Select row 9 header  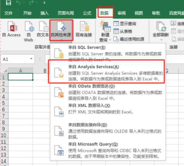click(x=4, y=129)
